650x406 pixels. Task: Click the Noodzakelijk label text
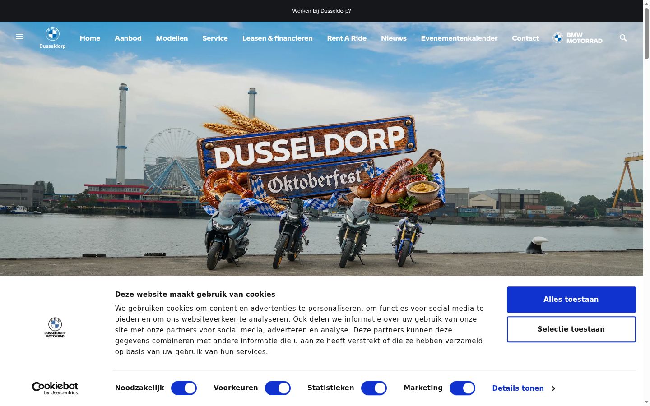[139, 388]
